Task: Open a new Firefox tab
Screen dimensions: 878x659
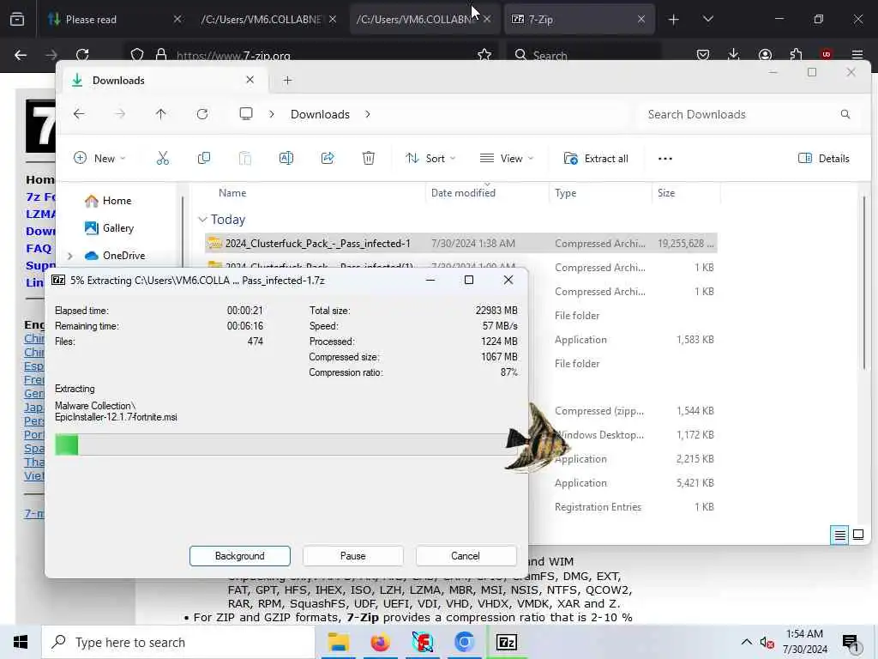Action: 674,20
